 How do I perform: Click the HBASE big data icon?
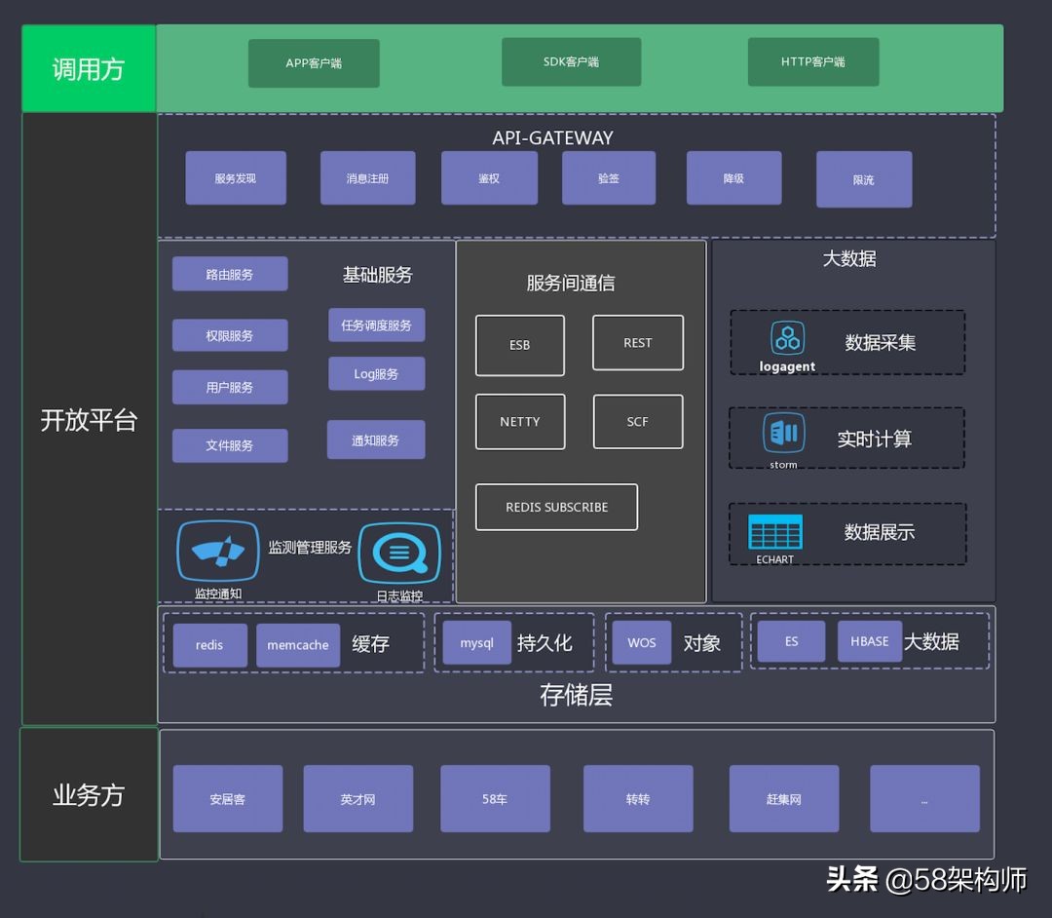869,641
